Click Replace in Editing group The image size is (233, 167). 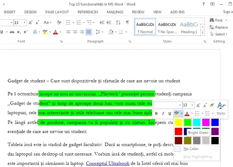[219, 27]
